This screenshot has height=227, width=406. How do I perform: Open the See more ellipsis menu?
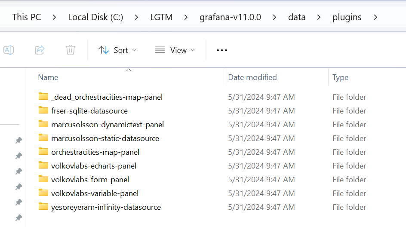tap(221, 50)
